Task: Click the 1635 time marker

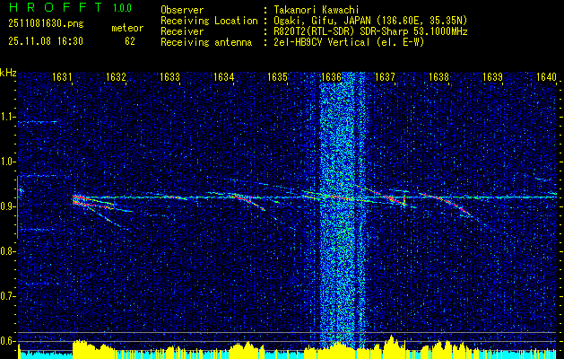Action: click(278, 76)
